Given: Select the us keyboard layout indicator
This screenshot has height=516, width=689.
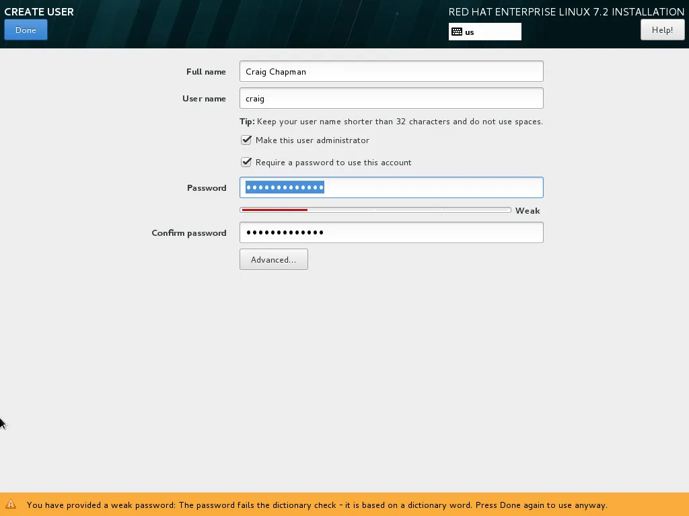Looking at the screenshot, I should pos(485,32).
